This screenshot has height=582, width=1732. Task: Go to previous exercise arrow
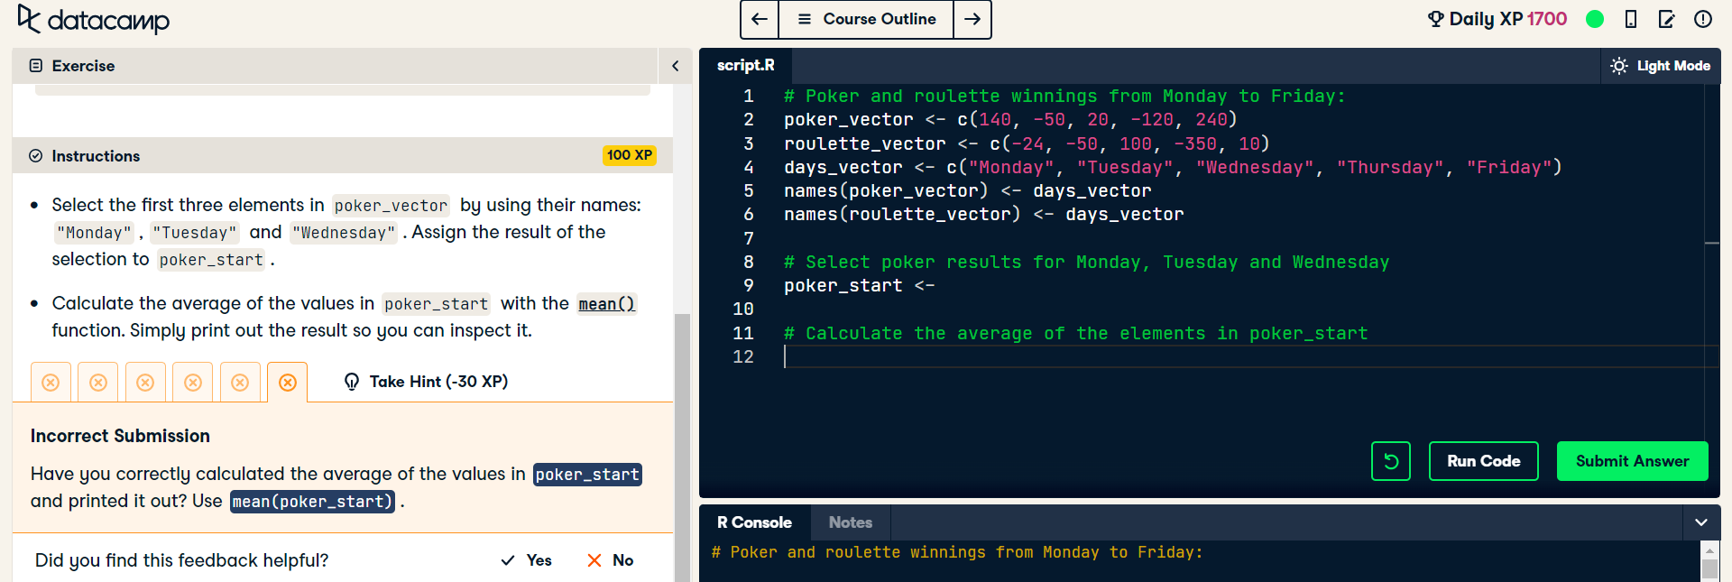[760, 19]
